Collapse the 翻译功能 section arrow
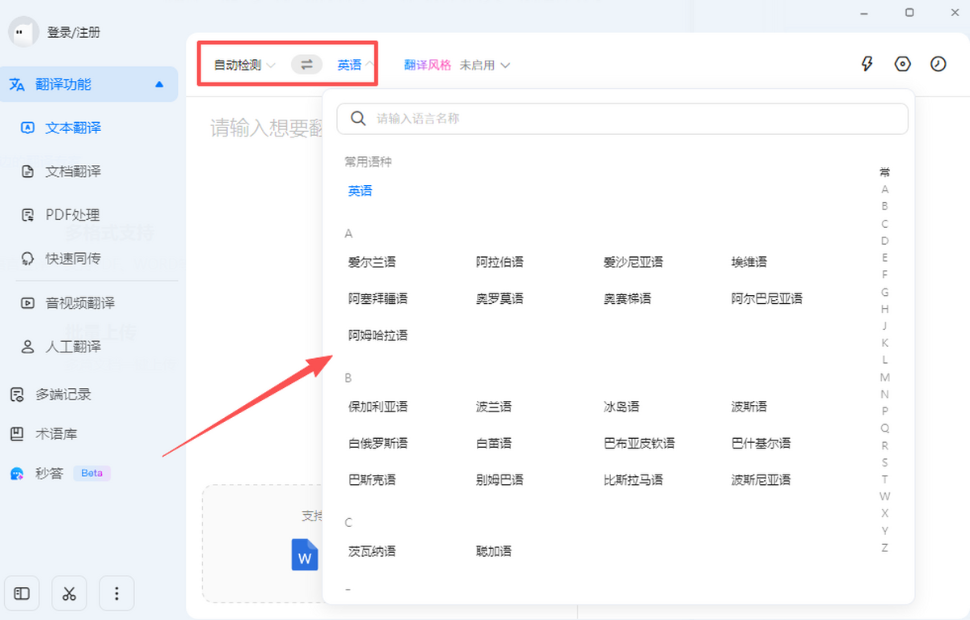 pyautogui.click(x=159, y=84)
